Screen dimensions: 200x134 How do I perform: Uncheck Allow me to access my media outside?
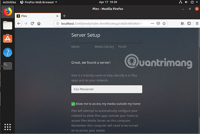coord(73,104)
